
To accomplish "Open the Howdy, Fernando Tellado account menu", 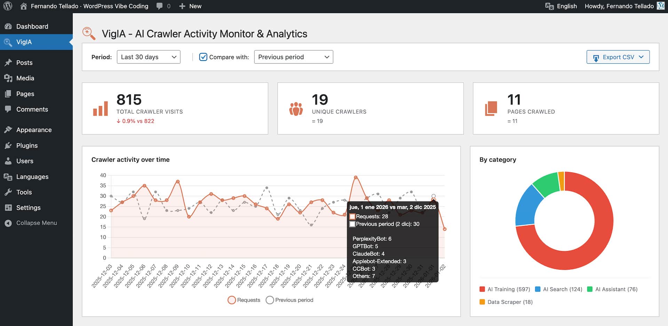I will [x=619, y=6].
